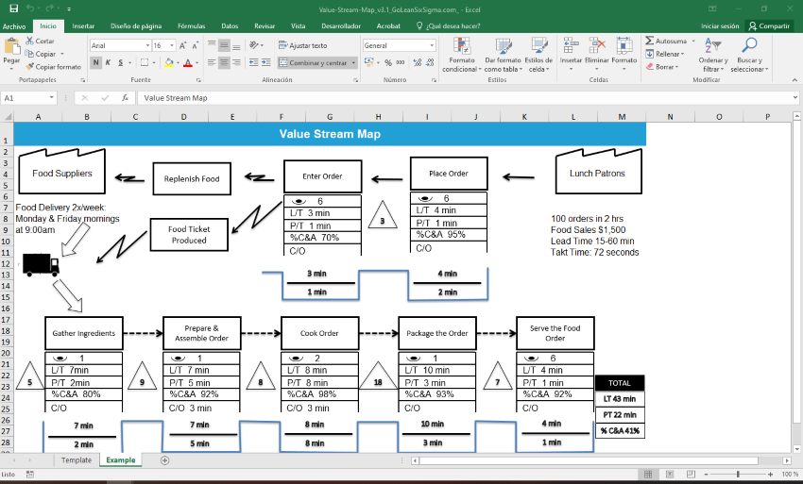Toggle align left
Viewport: 803px width, 484px height.
(212, 62)
